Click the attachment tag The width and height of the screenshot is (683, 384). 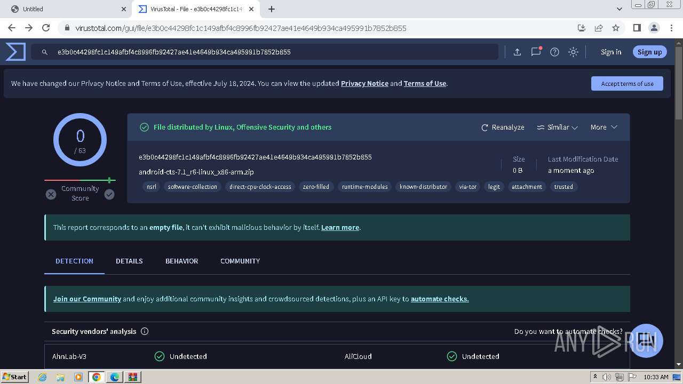tap(527, 187)
